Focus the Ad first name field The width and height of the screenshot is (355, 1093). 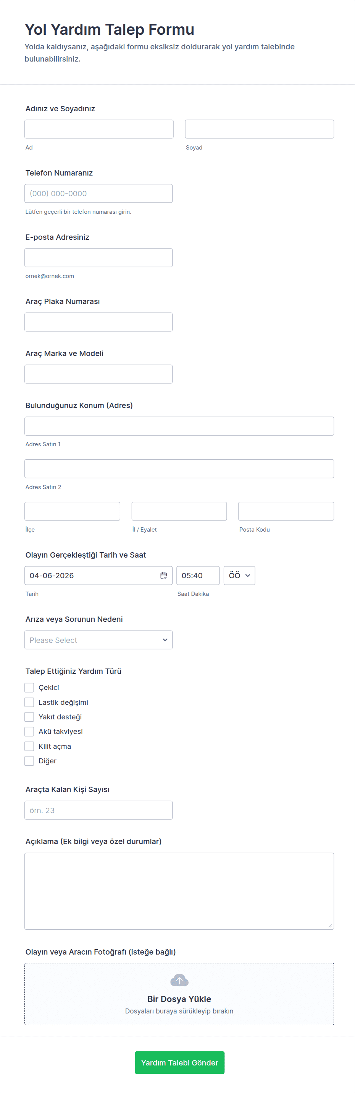coord(99,129)
